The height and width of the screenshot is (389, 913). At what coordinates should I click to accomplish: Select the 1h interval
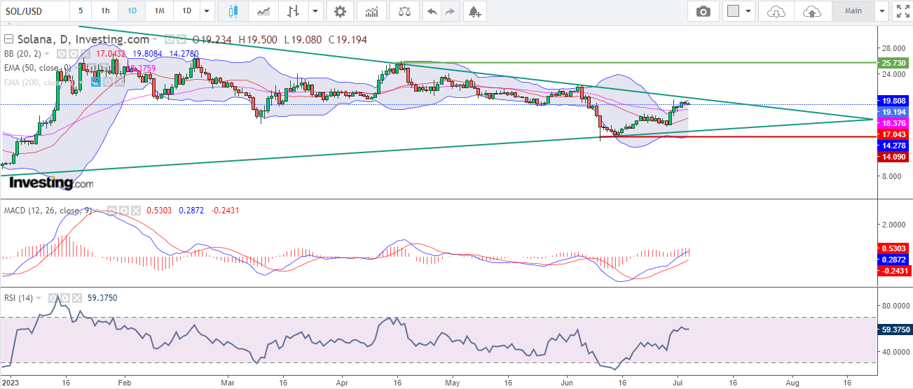point(104,10)
